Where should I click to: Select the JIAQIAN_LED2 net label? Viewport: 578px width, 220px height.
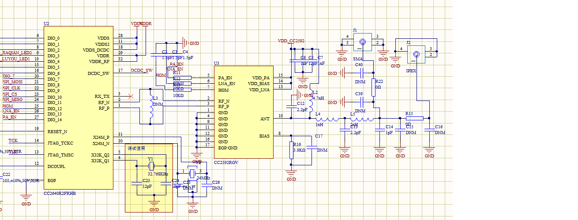[17, 53]
